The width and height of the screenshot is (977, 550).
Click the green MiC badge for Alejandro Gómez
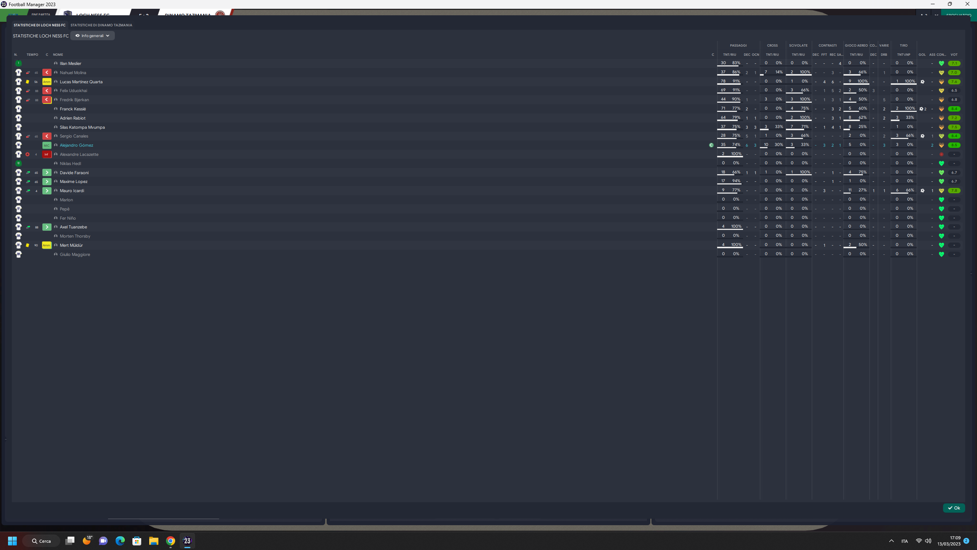coord(47,145)
